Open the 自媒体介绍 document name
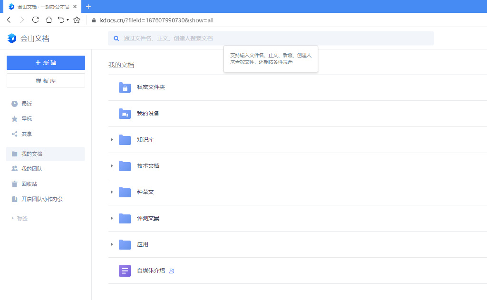This screenshot has height=300, width=487. (151, 271)
